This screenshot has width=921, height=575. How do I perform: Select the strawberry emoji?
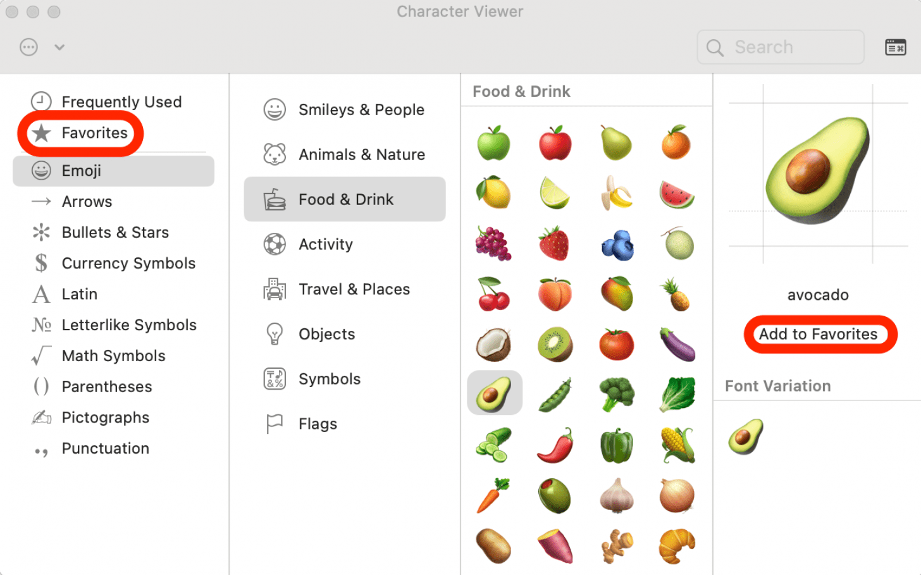pos(554,244)
